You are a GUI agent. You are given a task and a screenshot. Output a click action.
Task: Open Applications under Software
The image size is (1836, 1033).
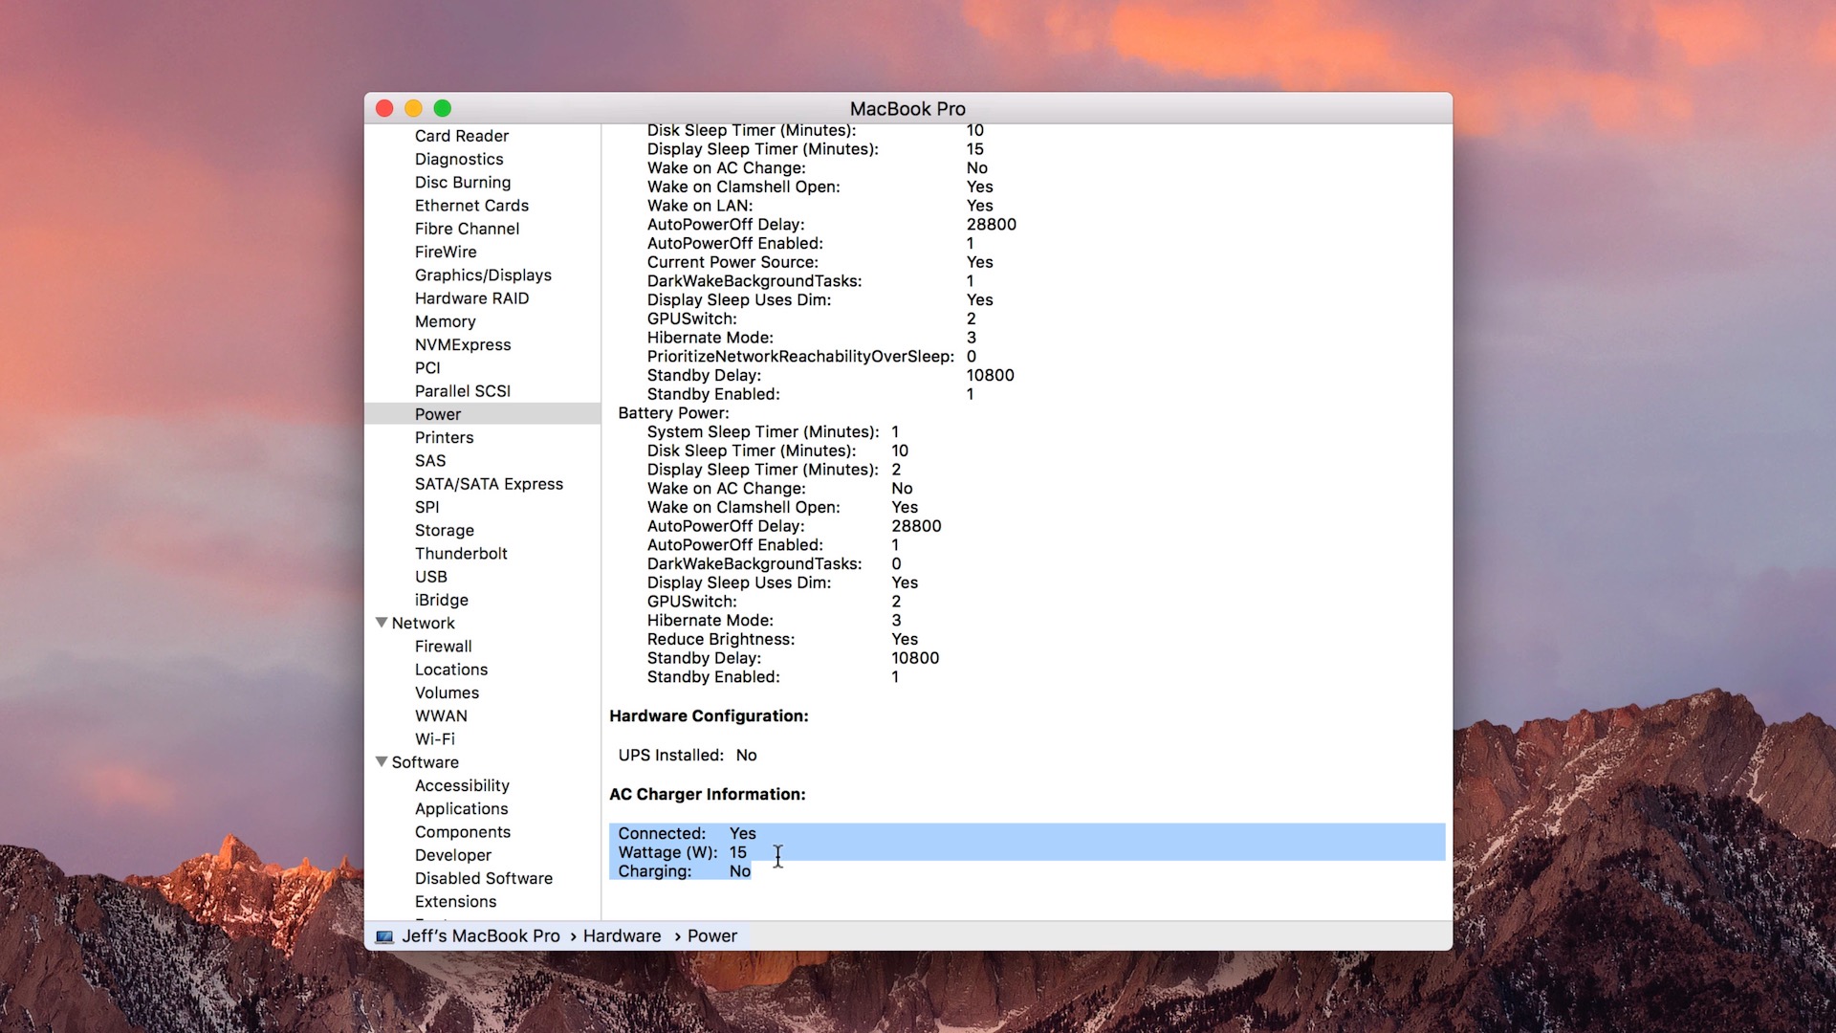(x=461, y=809)
